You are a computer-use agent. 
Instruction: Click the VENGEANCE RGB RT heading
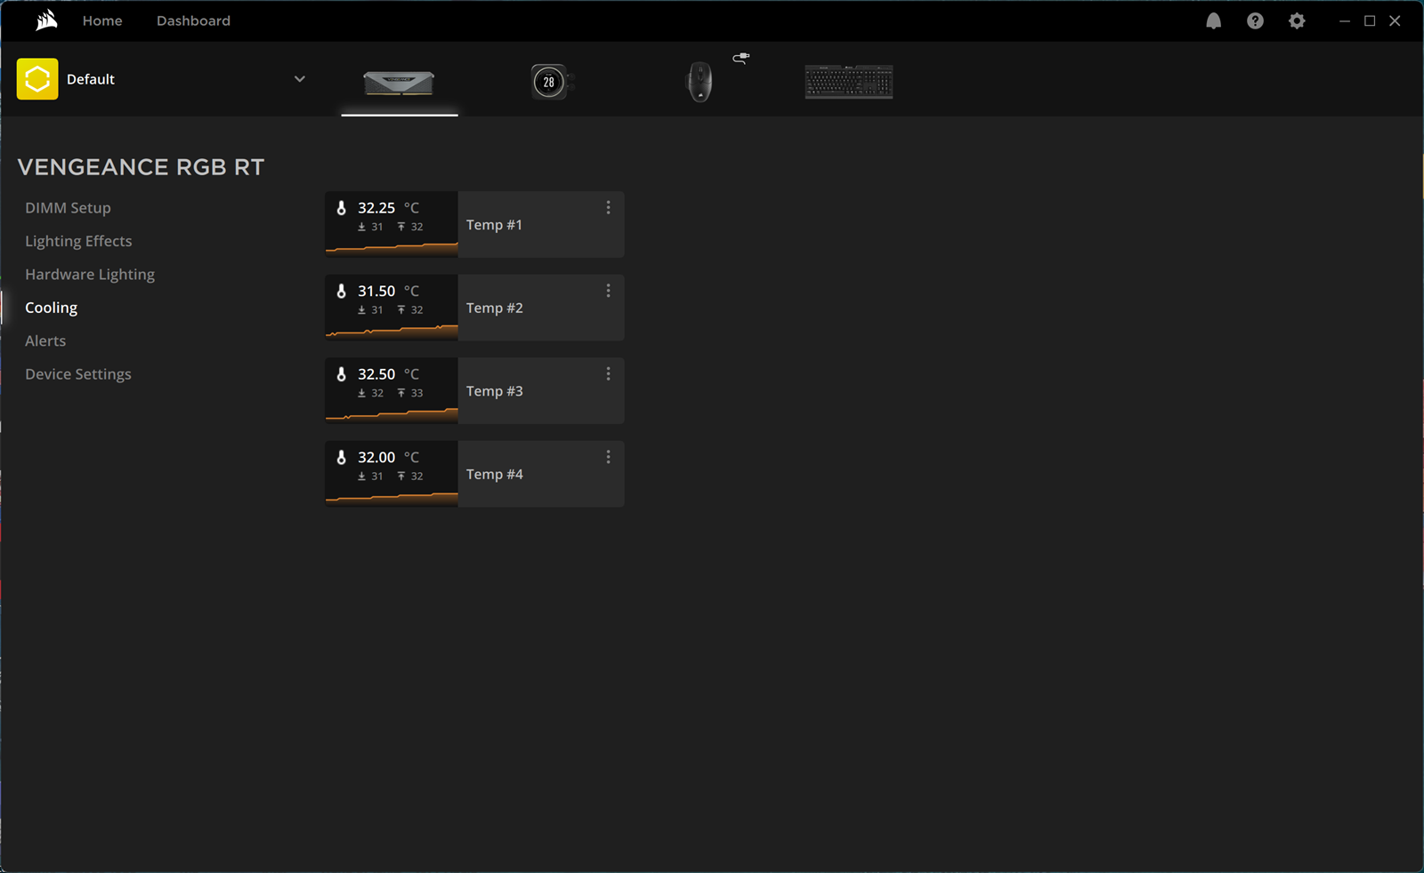point(141,167)
